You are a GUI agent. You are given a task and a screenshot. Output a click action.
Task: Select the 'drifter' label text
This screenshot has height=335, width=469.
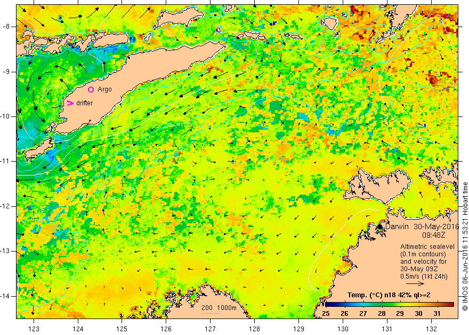coord(85,103)
